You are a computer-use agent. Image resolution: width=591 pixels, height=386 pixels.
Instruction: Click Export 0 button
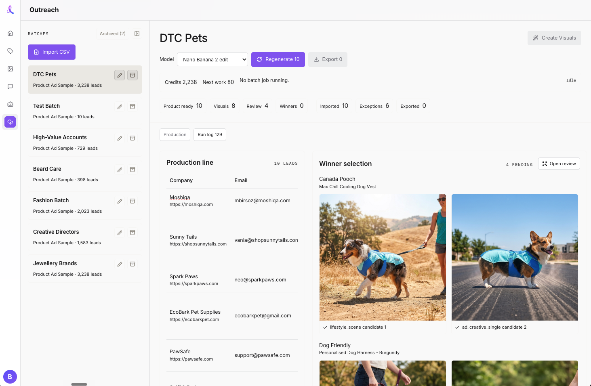click(x=328, y=59)
